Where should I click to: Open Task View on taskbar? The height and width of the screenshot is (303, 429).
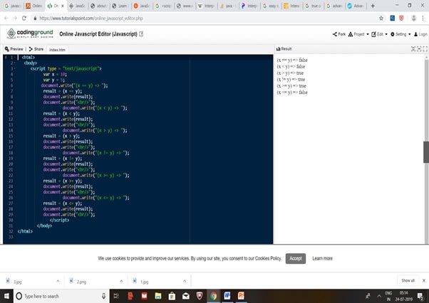tap(116, 296)
